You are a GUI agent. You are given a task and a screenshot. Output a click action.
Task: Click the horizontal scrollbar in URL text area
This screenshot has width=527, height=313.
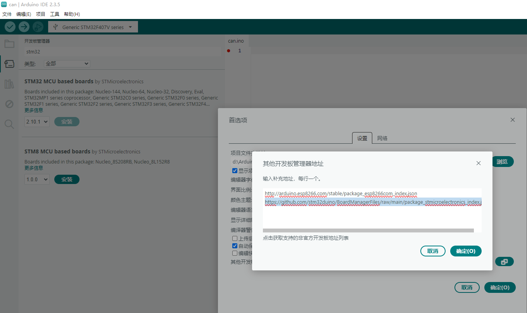pyautogui.click(x=368, y=230)
